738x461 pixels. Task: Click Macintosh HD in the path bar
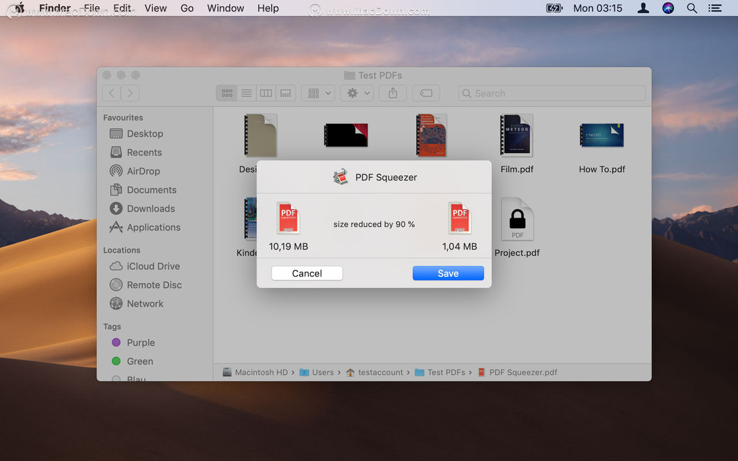[x=255, y=372]
